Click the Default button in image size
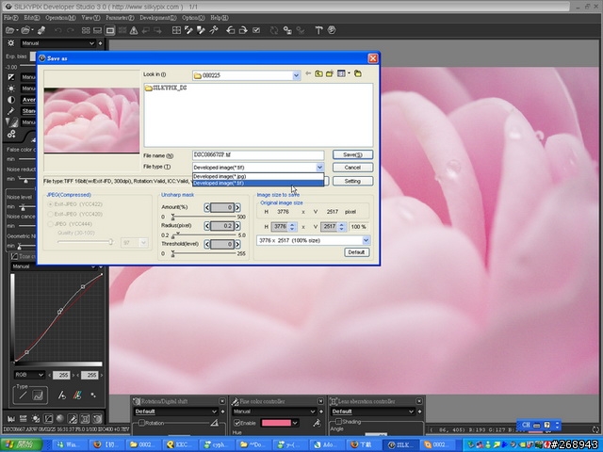603x452 pixels. 356,252
